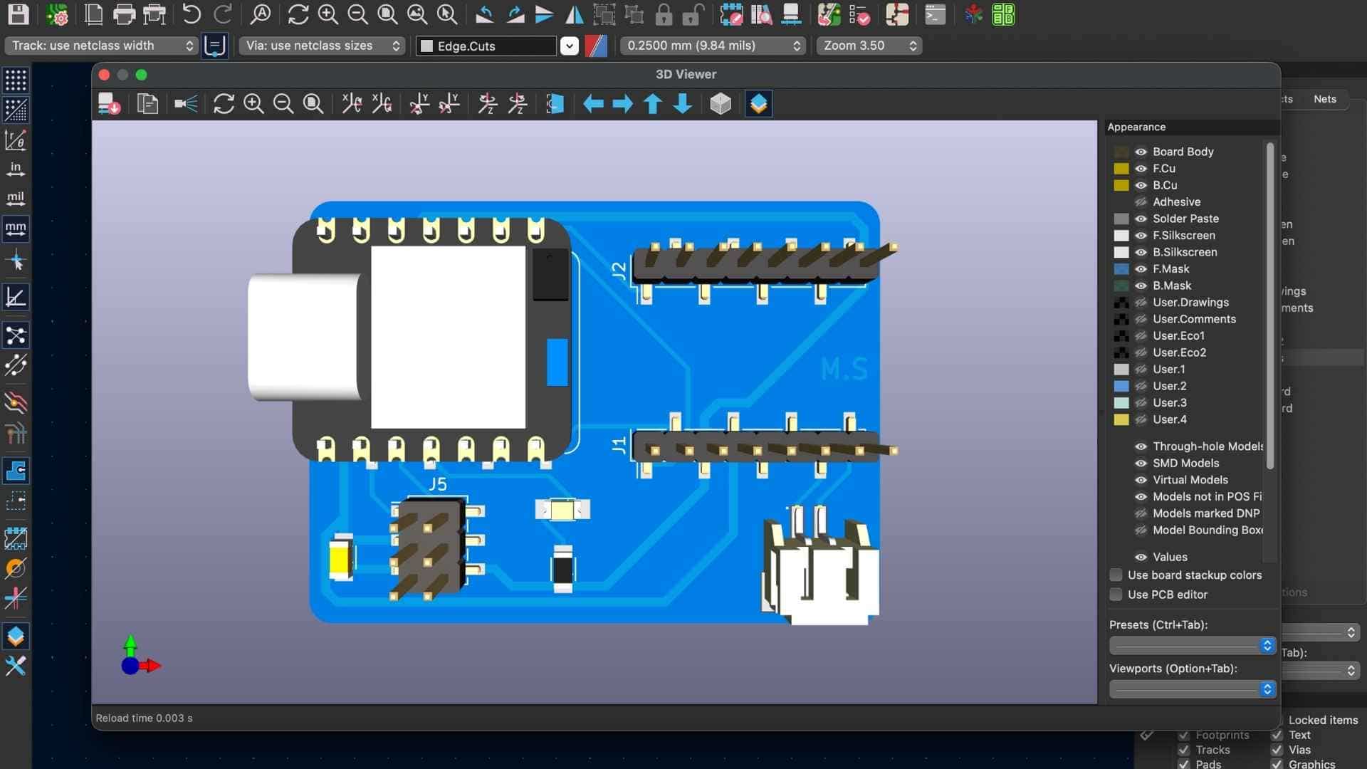Toggle the Appearance manager layers icon
The height and width of the screenshot is (769, 1367).
click(758, 104)
